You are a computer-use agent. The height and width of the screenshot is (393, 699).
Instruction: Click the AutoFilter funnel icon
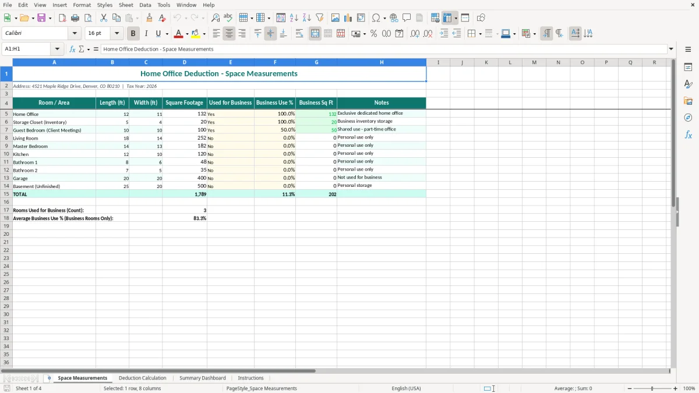coord(320,18)
